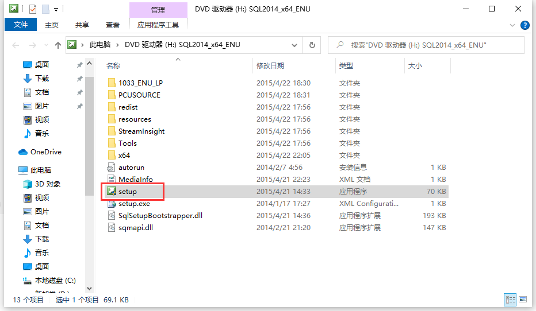Open 桌面 in quick access
Viewport: 536px width, 311px height.
coord(42,64)
